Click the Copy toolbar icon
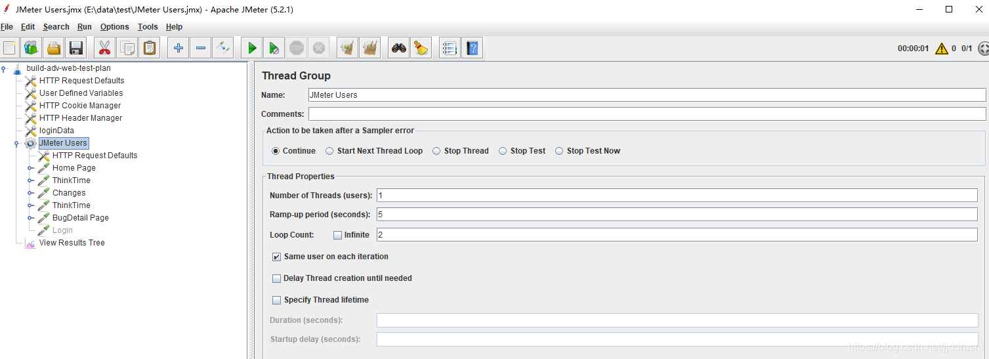 (x=127, y=48)
